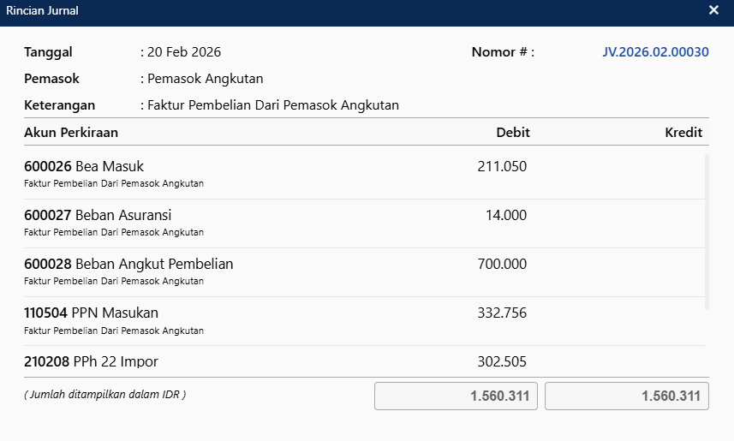The image size is (734, 441).
Task: Click the date value 20 Feb 2026
Action: pyautogui.click(x=184, y=52)
